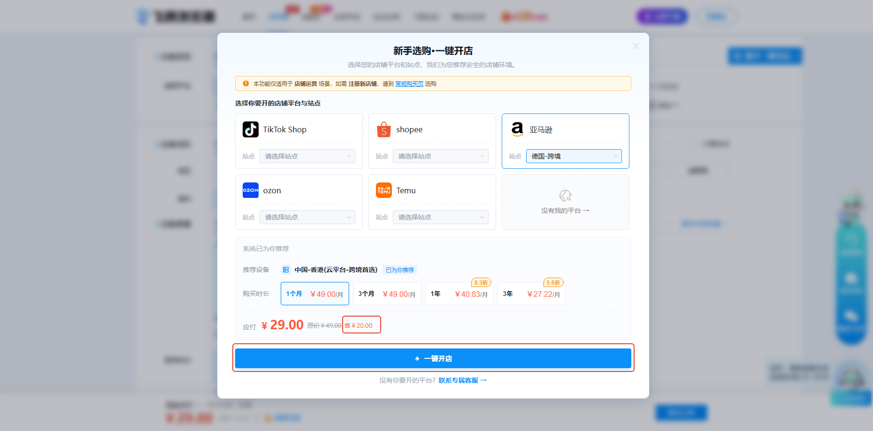Select the 1年 purchase duration option
Image resolution: width=873 pixels, height=431 pixels.
coord(459,294)
